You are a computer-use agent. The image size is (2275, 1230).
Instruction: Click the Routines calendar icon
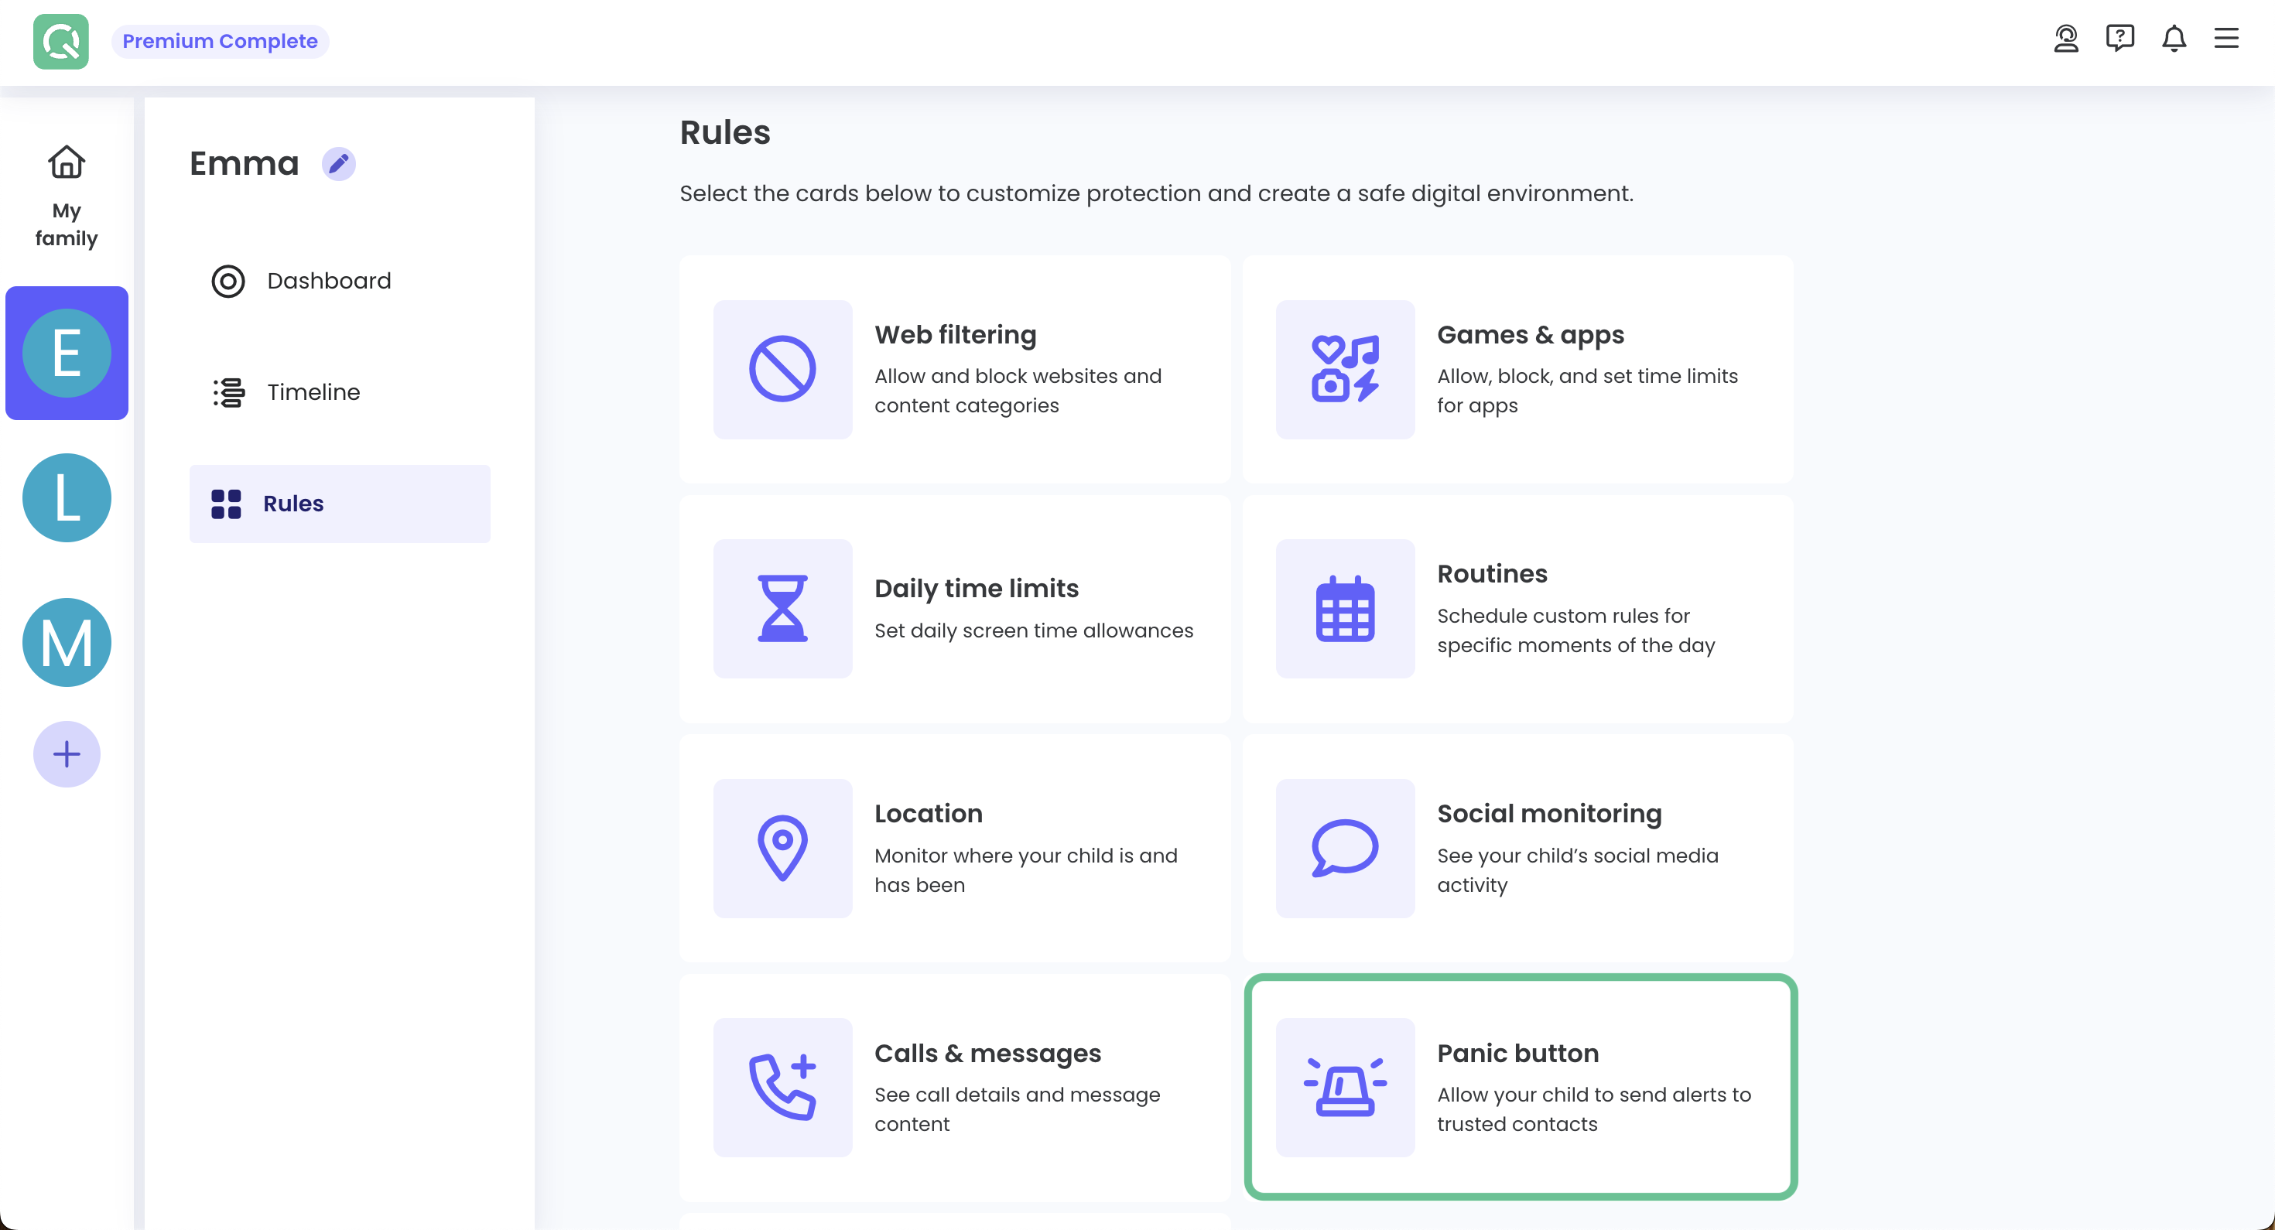(x=1344, y=608)
